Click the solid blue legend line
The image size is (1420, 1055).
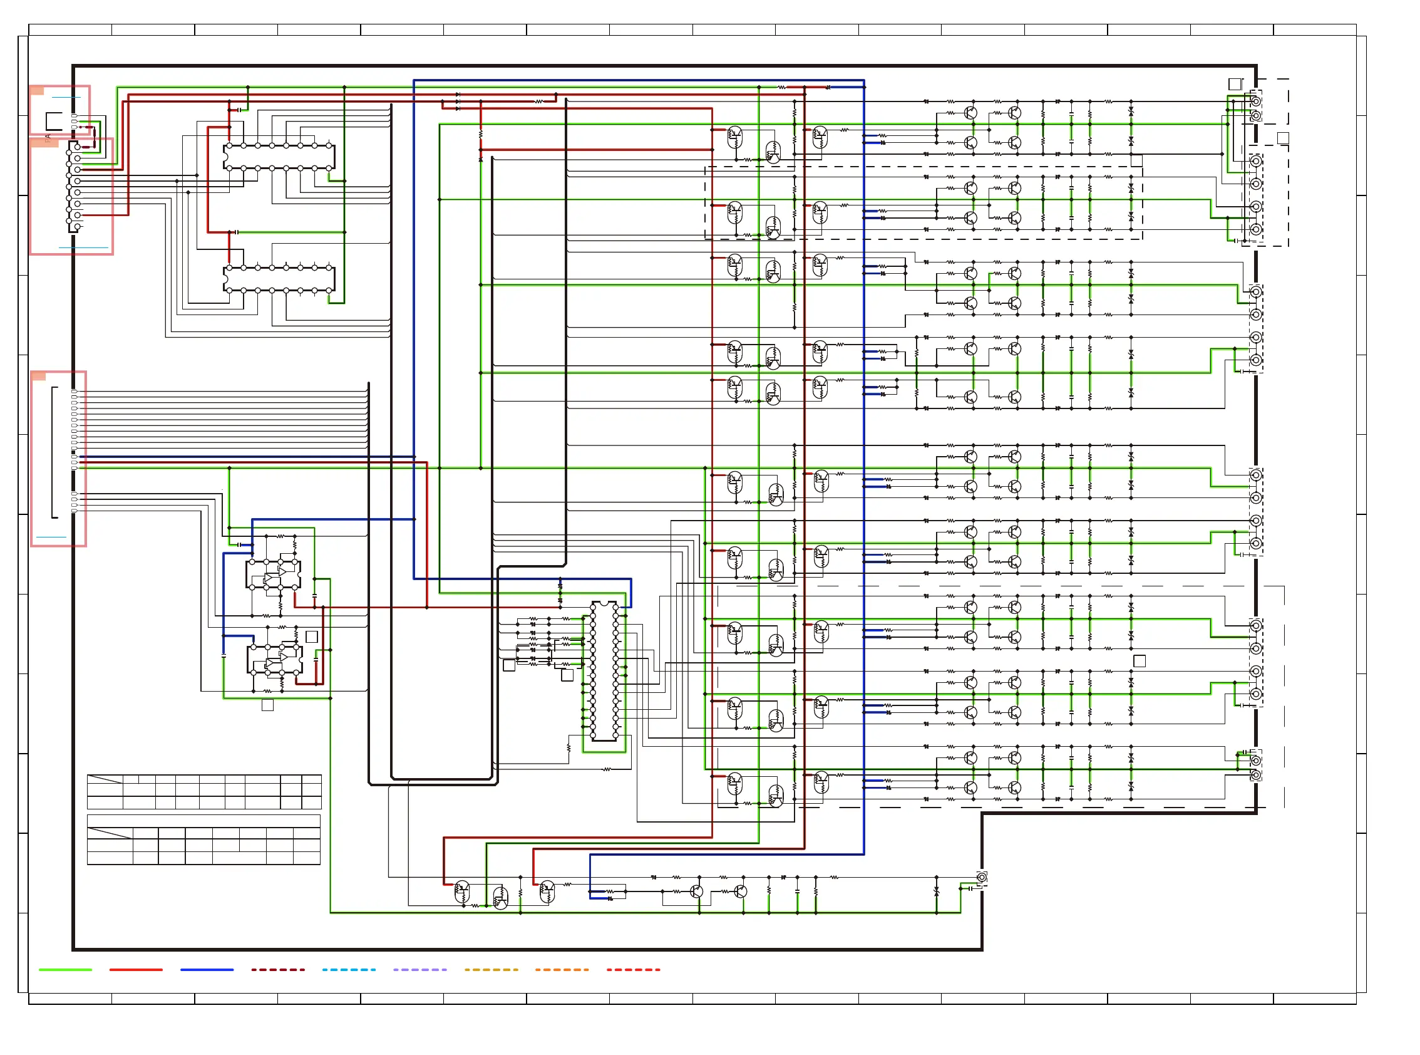pyautogui.click(x=207, y=969)
